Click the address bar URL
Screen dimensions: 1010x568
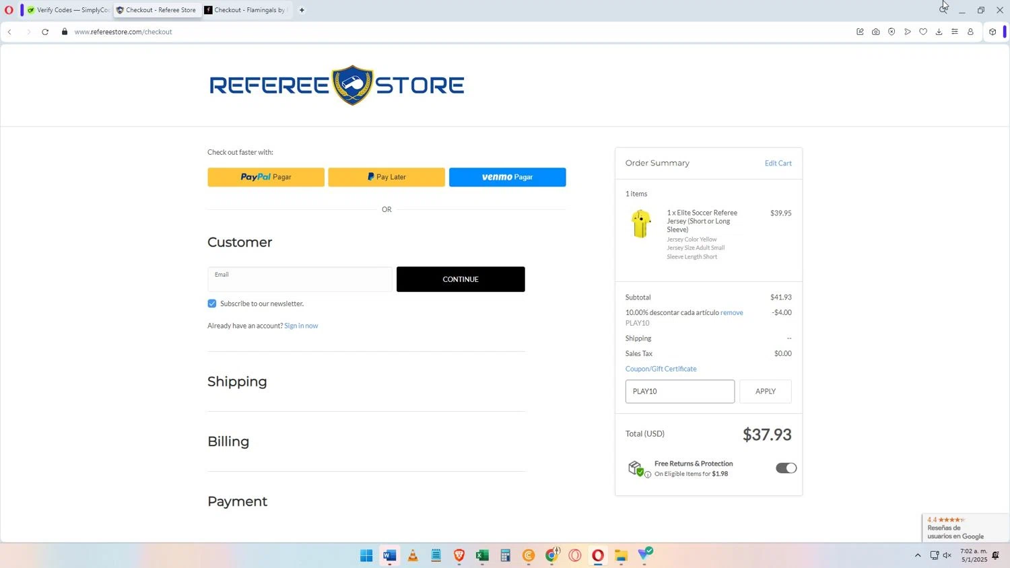pyautogui.click(x=123, y=32)
